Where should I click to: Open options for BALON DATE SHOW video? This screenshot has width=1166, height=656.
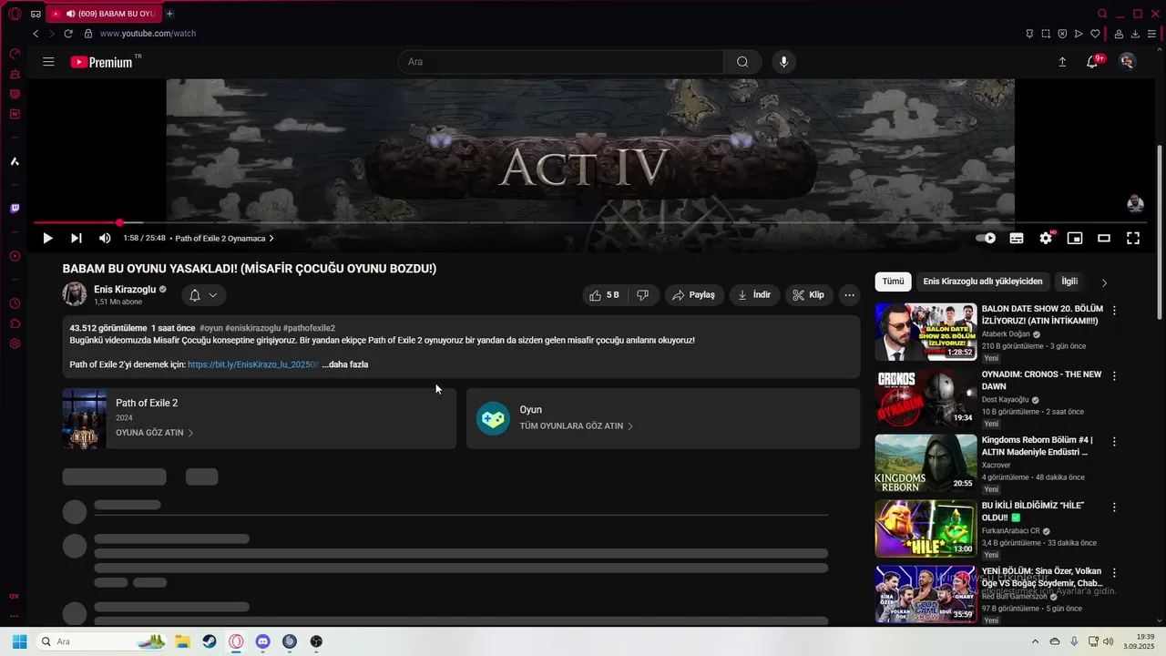[1114, 310]
